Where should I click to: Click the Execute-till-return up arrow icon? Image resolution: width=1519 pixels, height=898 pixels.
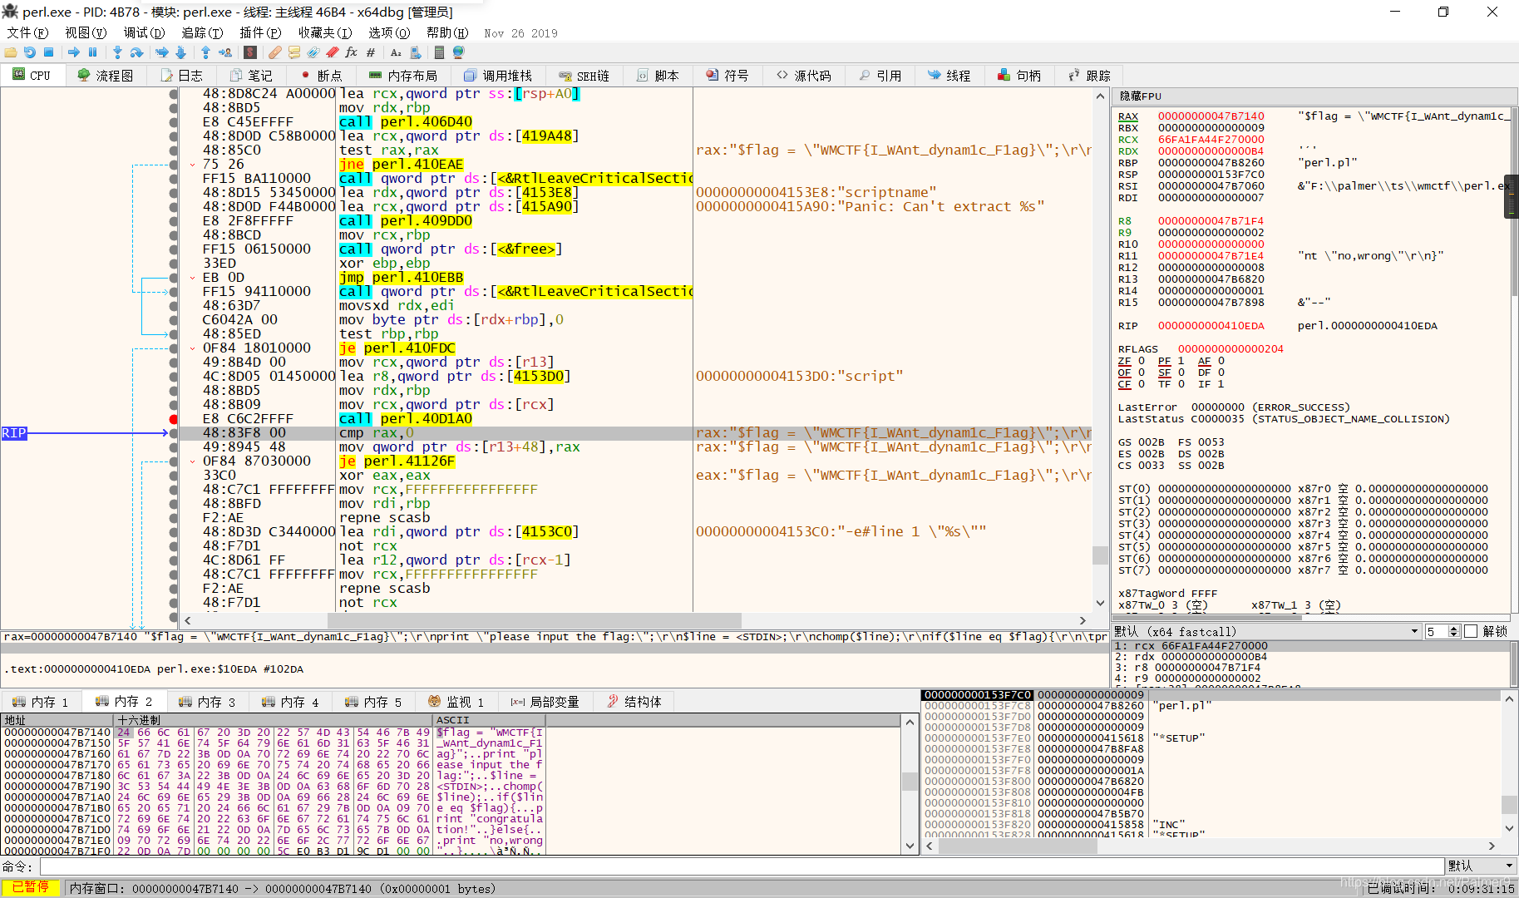(x=206, y=52)
